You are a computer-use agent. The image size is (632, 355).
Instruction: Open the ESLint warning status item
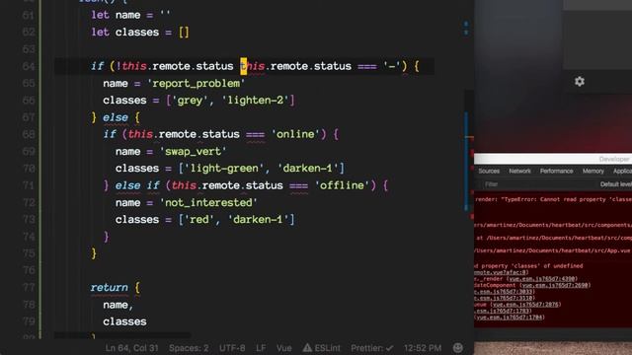pos(321,348)
